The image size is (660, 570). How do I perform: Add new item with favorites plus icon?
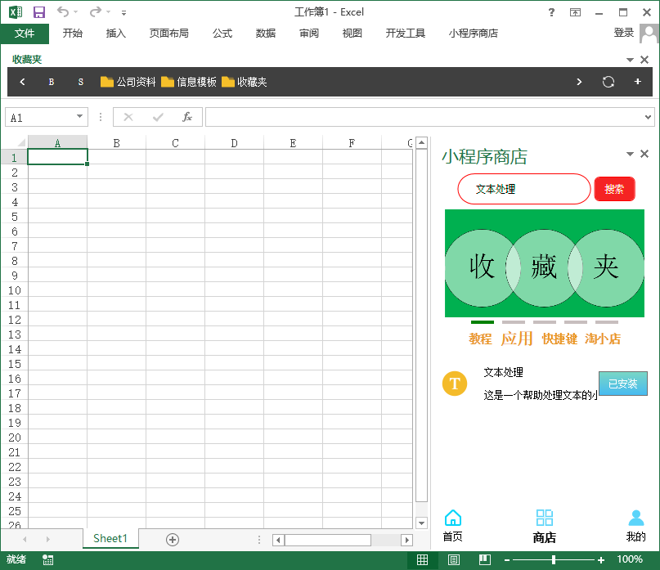(638, 82)
